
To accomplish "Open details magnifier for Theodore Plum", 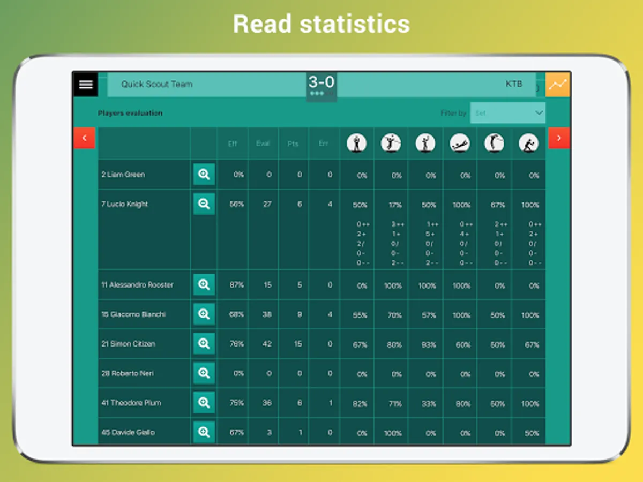I will point(204,403).
